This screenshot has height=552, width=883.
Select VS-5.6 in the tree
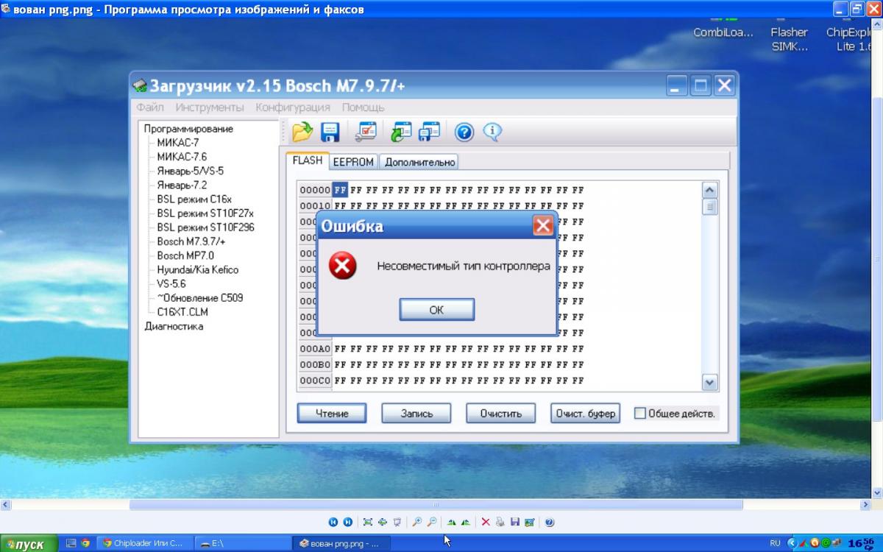pyautogui.click(x=171, y=283)
